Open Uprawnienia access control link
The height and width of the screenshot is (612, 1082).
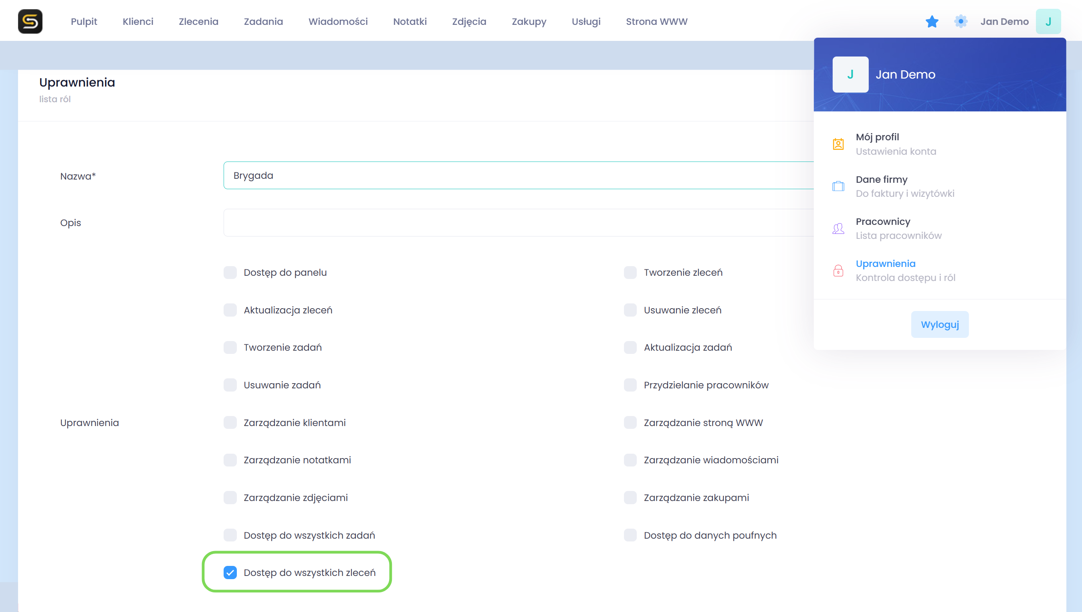[905, 270]
